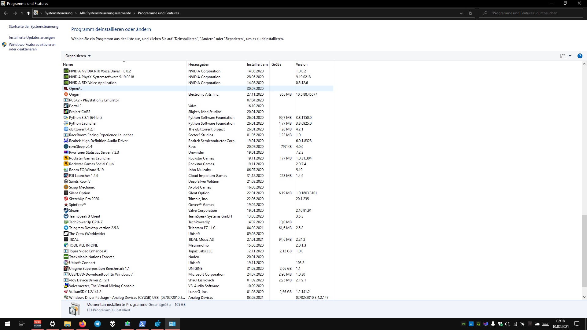Image resolution: width=587 pixels, height=330 pixels.
Task: Select the Realtek High Definition Audio Driver row
Action: (x=198, y=141)
